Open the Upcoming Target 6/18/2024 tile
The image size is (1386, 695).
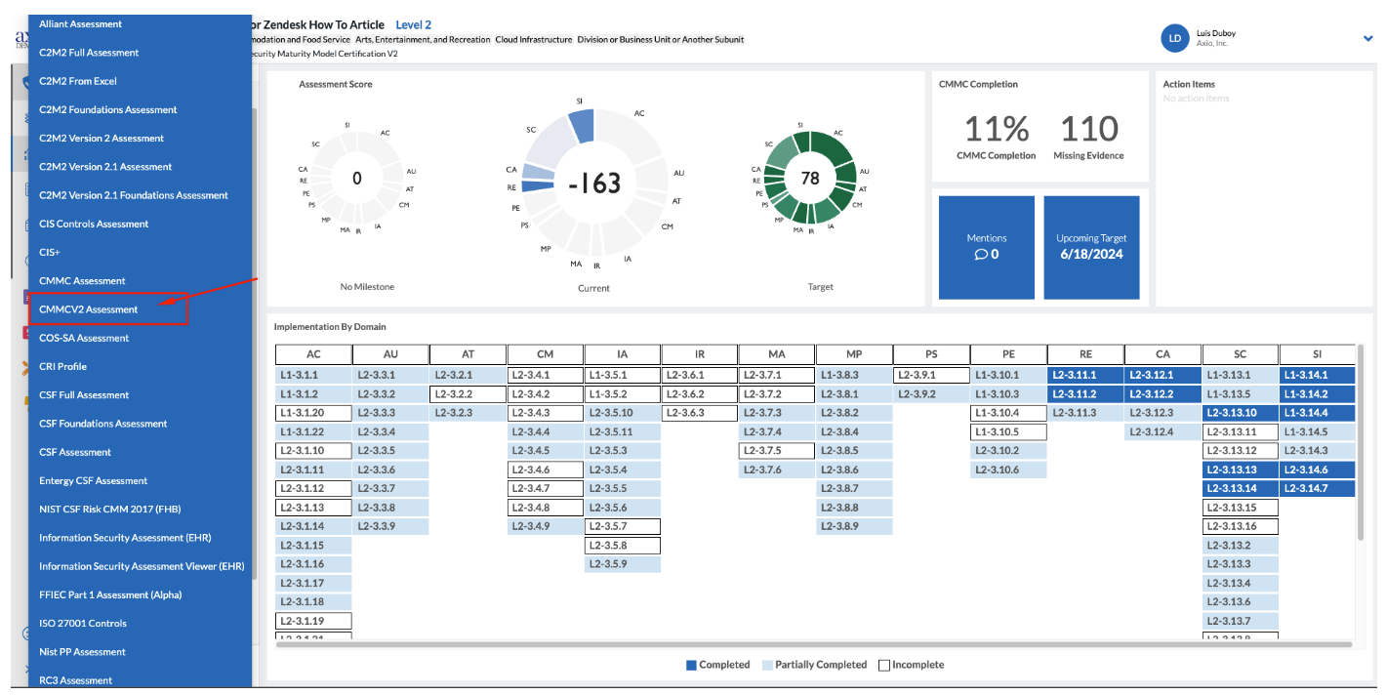(x=1091, y=247)
